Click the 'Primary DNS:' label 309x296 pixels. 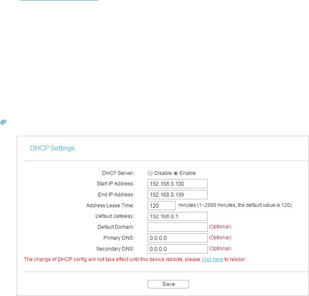click(x=119, y=238)
